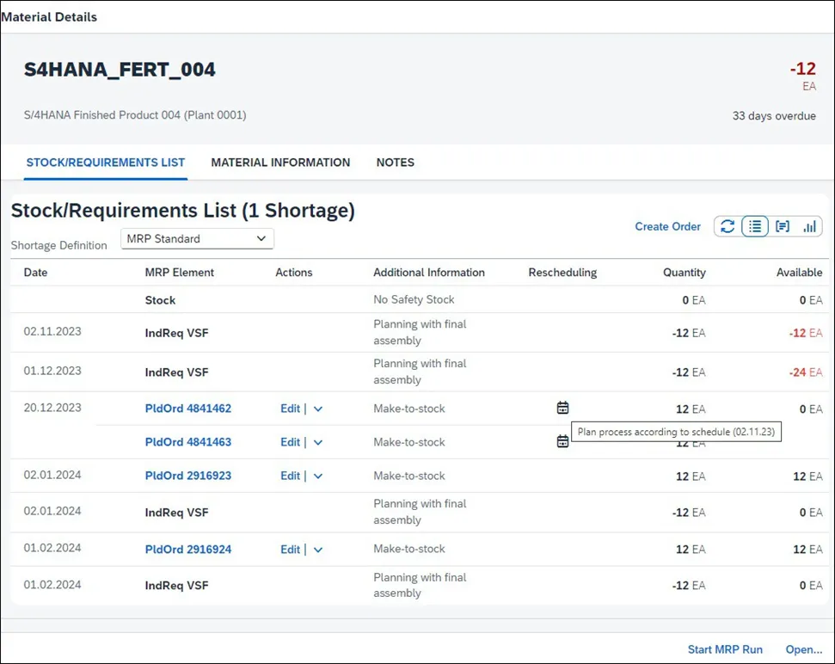Switch to the bracketed summary view icon
Viewport: 835px width, 664px height.
783,226
